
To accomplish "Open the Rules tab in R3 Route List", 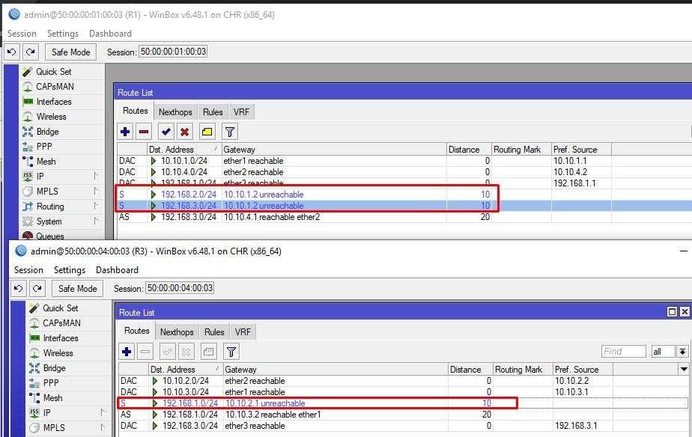I will (x=214, y=332).
